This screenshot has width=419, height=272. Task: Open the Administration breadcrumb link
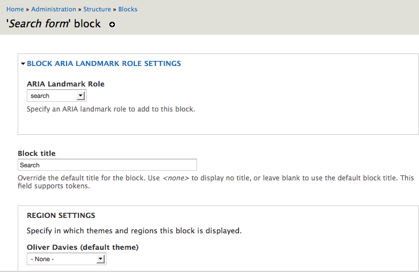coord(54,9)
